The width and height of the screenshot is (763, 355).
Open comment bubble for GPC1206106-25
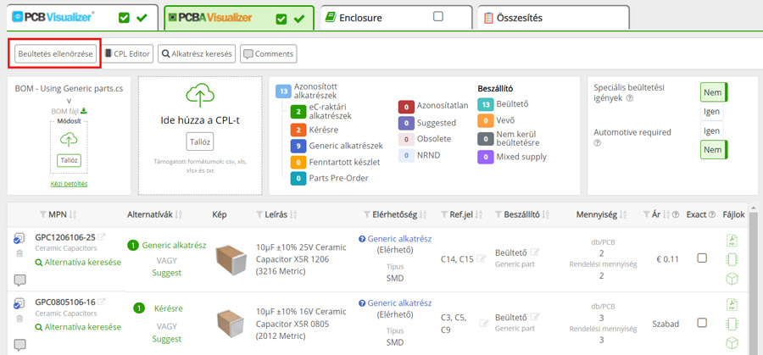point(19,280)
